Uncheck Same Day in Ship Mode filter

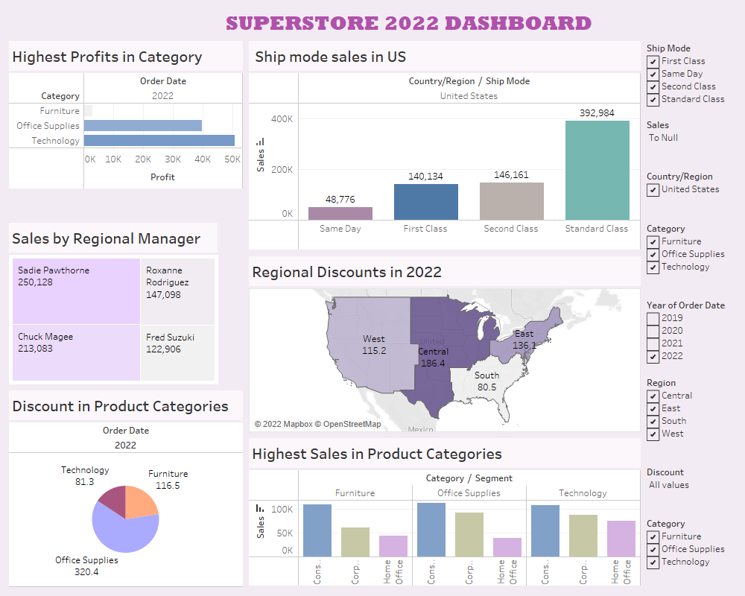(653, 74)
